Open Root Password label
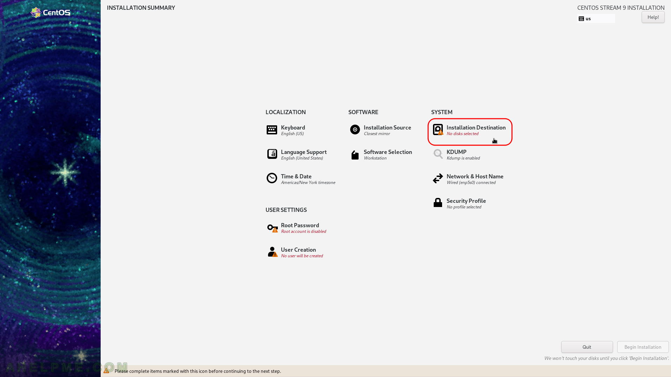Image resolution: width=671 pixels, height=377 pixels. pyautogui.click(x=300, y=225)
